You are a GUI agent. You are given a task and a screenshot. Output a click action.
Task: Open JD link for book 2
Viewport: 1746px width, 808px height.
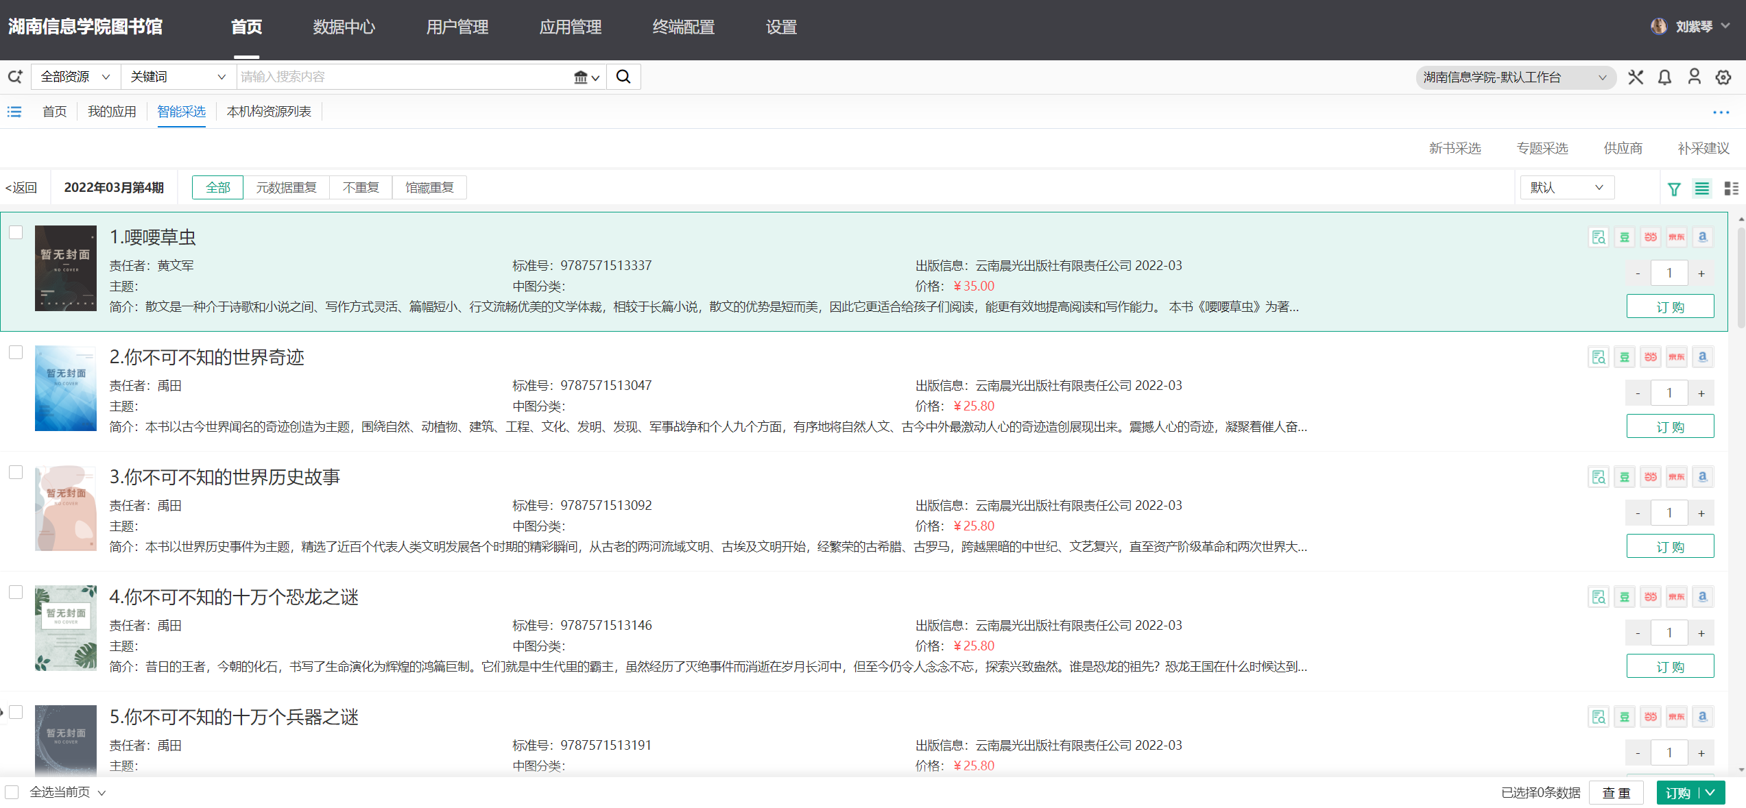pos(1677,357)
